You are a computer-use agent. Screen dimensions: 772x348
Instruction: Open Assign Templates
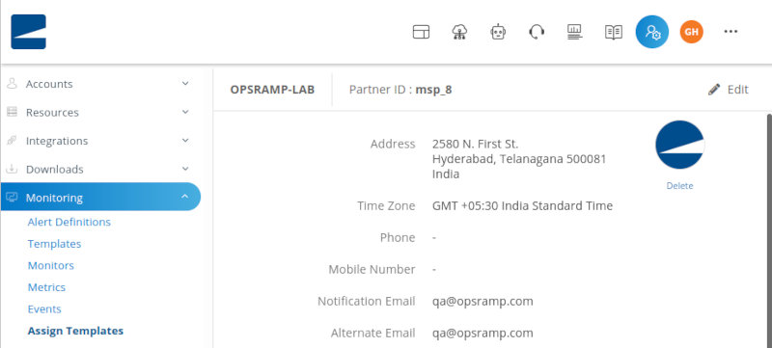click(x=75, y=331)
